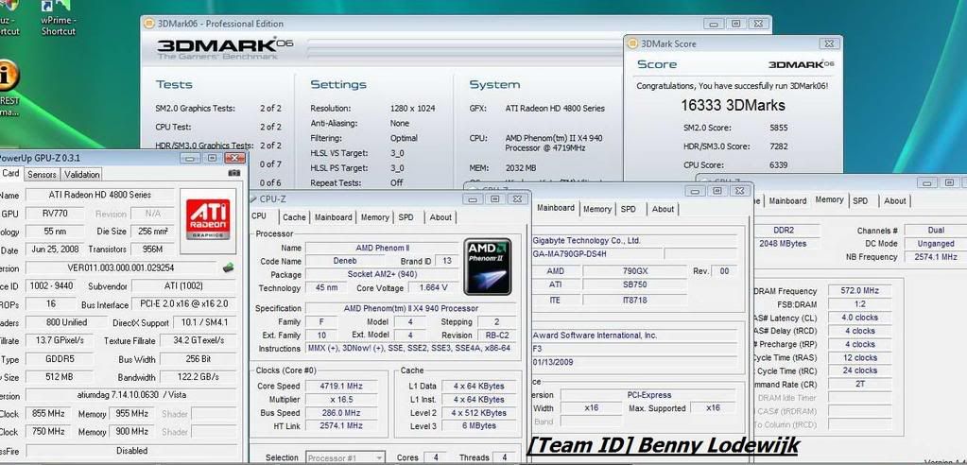The image size is (967, 465).
Task: Open Mainboard tab in the CPU-Z processor window
Action: coord(333,217)
